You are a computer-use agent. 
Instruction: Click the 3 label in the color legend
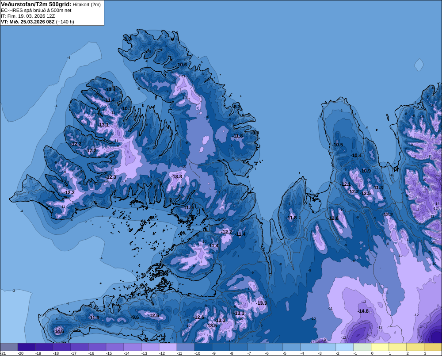(425, 353)
